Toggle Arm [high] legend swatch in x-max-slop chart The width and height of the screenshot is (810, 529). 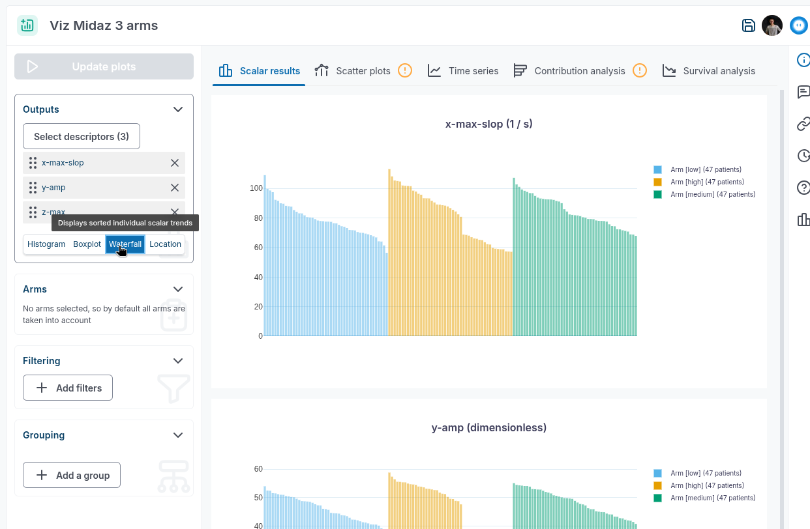pyautogui.click(x=657, y=182)
